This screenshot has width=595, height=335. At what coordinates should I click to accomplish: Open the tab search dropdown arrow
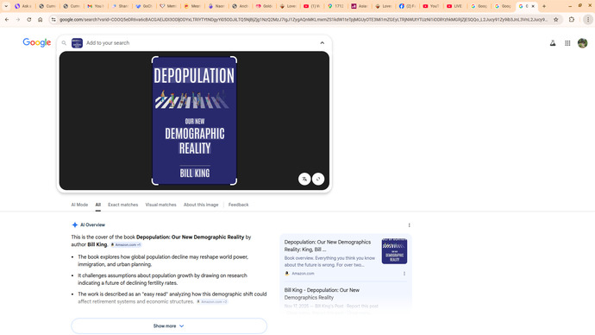6,6
